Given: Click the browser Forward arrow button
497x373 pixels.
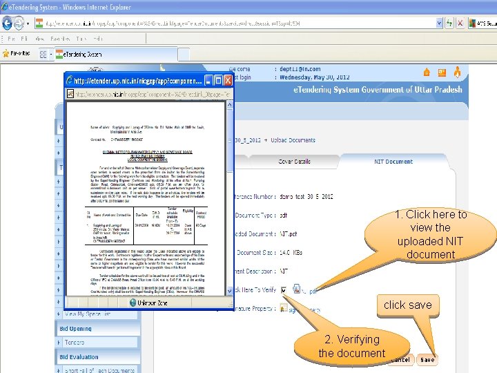Looking at the screenshot, I should 19,23.
